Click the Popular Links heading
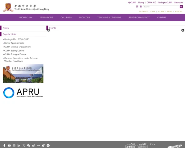Viewport: 185px width, 148px height. point(10,34)
